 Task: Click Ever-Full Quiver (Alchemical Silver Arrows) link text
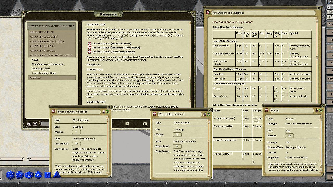coord(116,48)
